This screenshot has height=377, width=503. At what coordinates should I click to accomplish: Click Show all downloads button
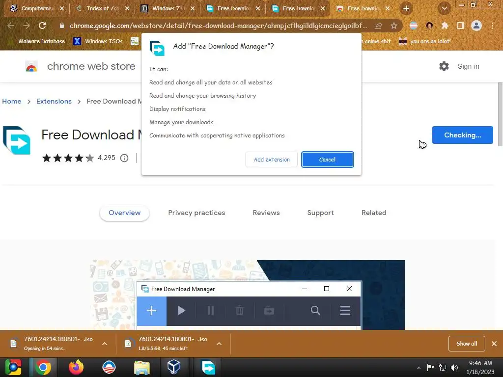tap(467, 344)
